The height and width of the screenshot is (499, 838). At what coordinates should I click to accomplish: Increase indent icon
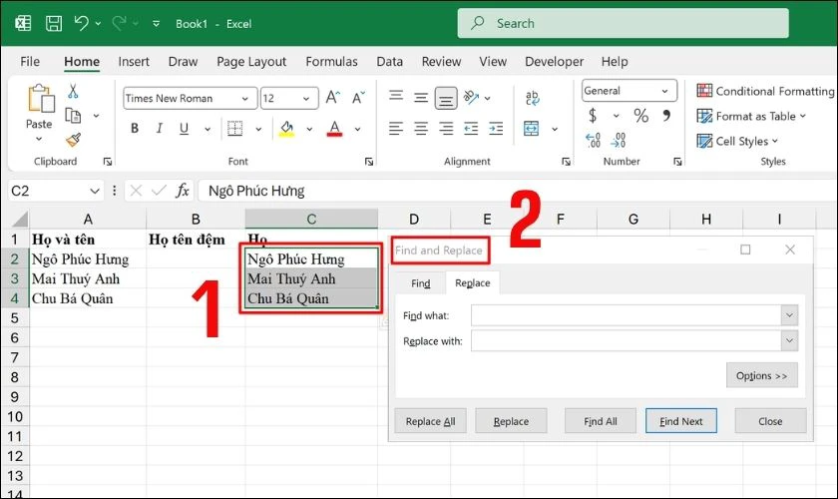496,129
